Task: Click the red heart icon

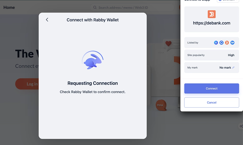Action: [x=168, y=43]
